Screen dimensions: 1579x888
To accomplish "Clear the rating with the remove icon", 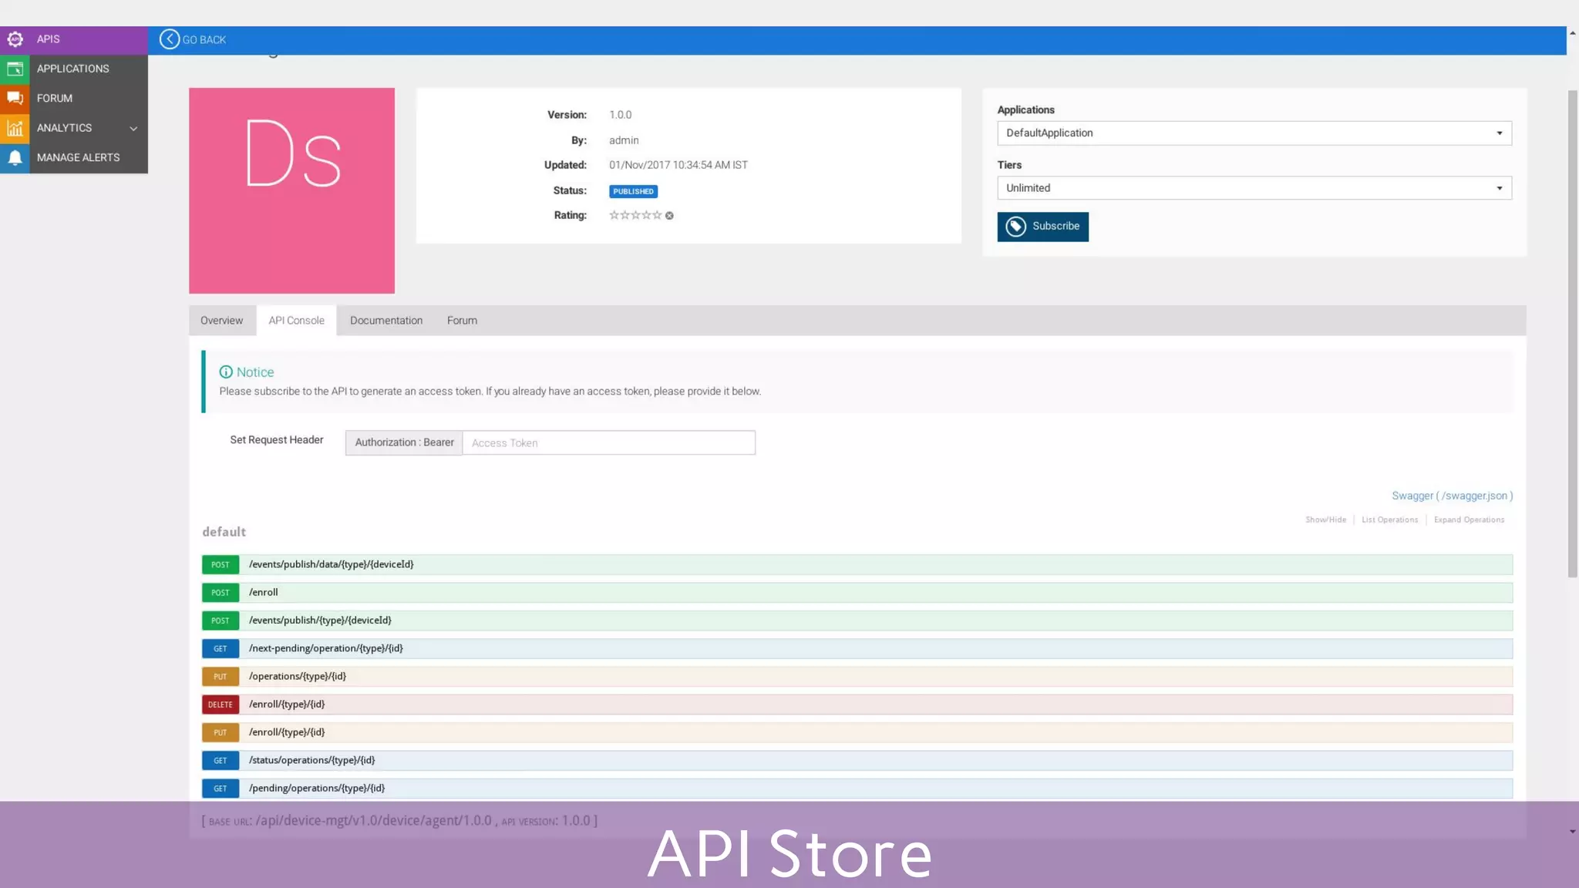I will coord(669,216).
